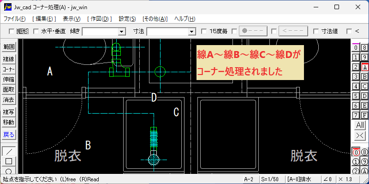Screen dimensions: 369x184
Task: Open the その他(A) menu
Action: click(x=155, y=19)
